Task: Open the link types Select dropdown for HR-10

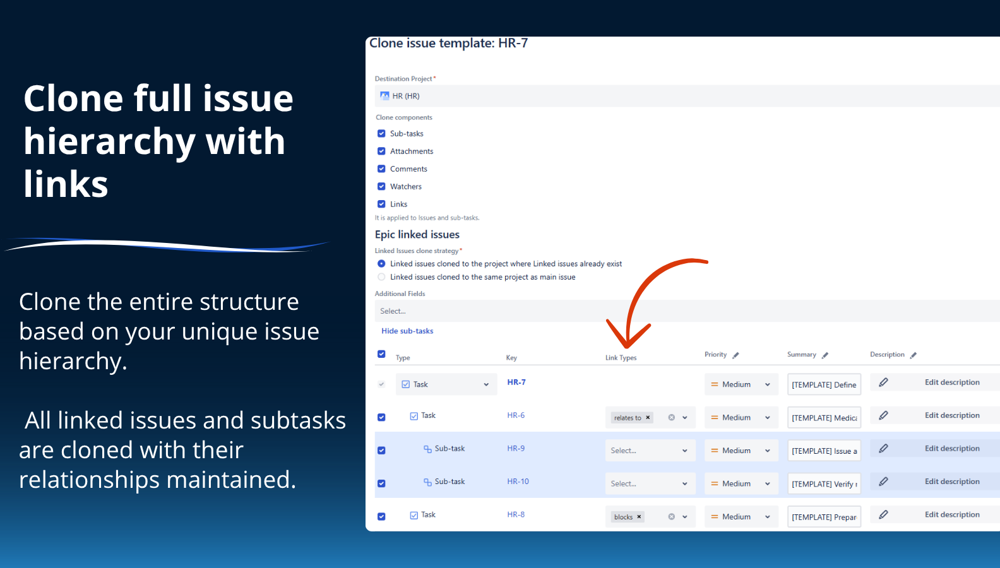Action: click(x=650, y=483)
